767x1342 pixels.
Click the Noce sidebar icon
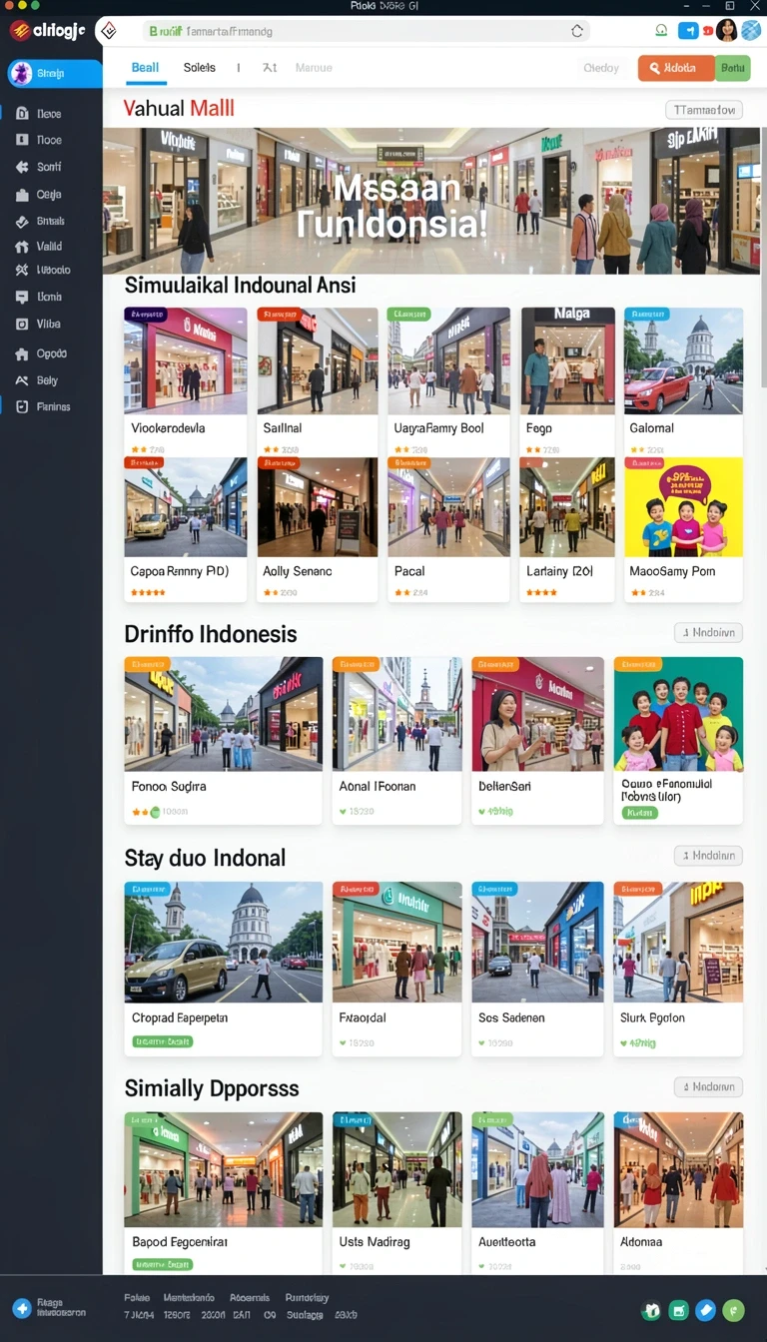click(x=22, y=140)
